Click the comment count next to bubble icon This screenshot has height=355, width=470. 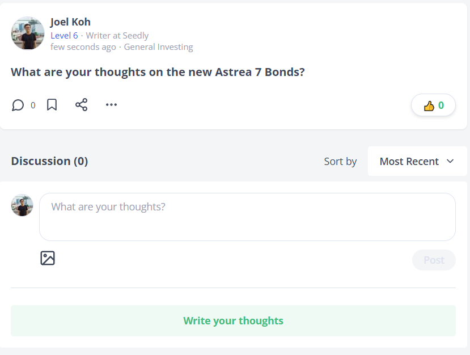tap(33, 105)
